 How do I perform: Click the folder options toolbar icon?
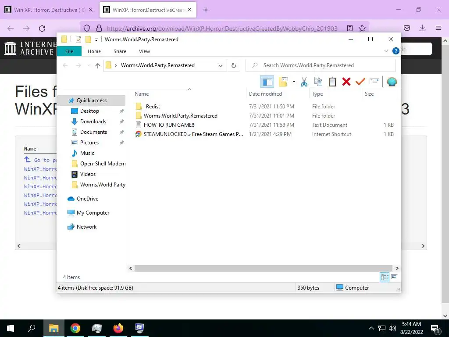tap(283, 82)
